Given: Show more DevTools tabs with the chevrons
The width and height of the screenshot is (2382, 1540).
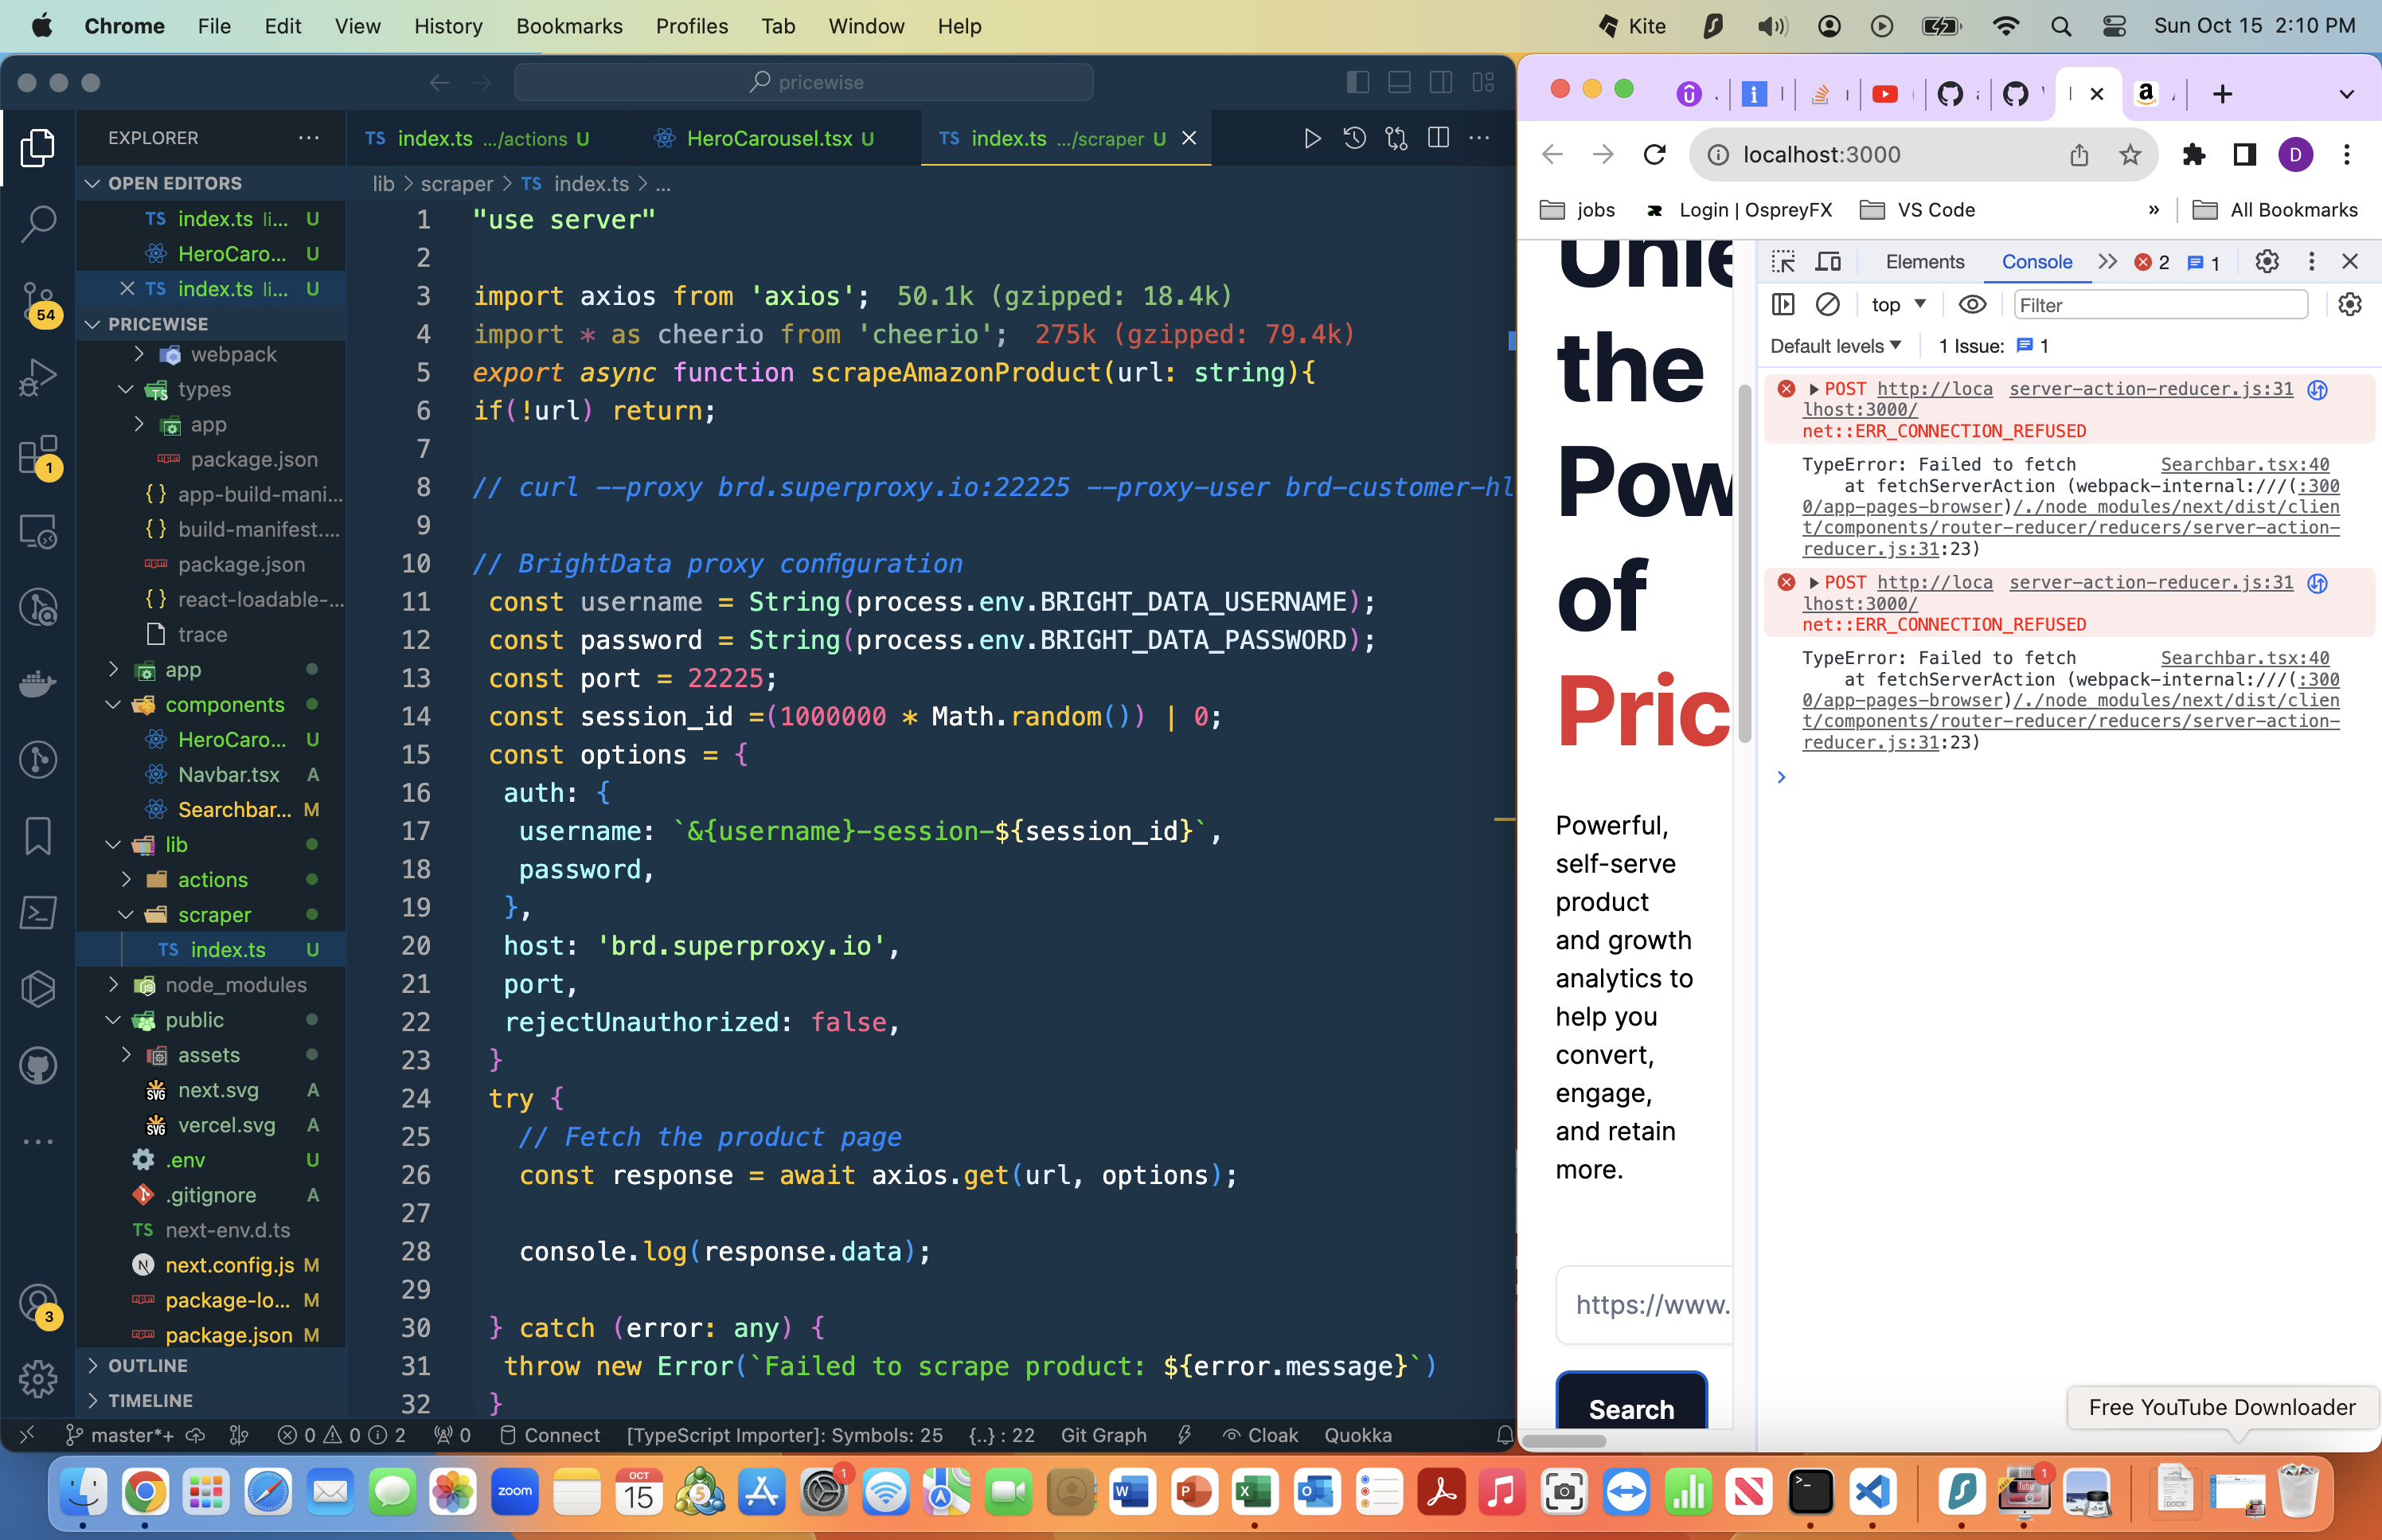Looking at the screenshot, I should click(x=2107, y=262).
